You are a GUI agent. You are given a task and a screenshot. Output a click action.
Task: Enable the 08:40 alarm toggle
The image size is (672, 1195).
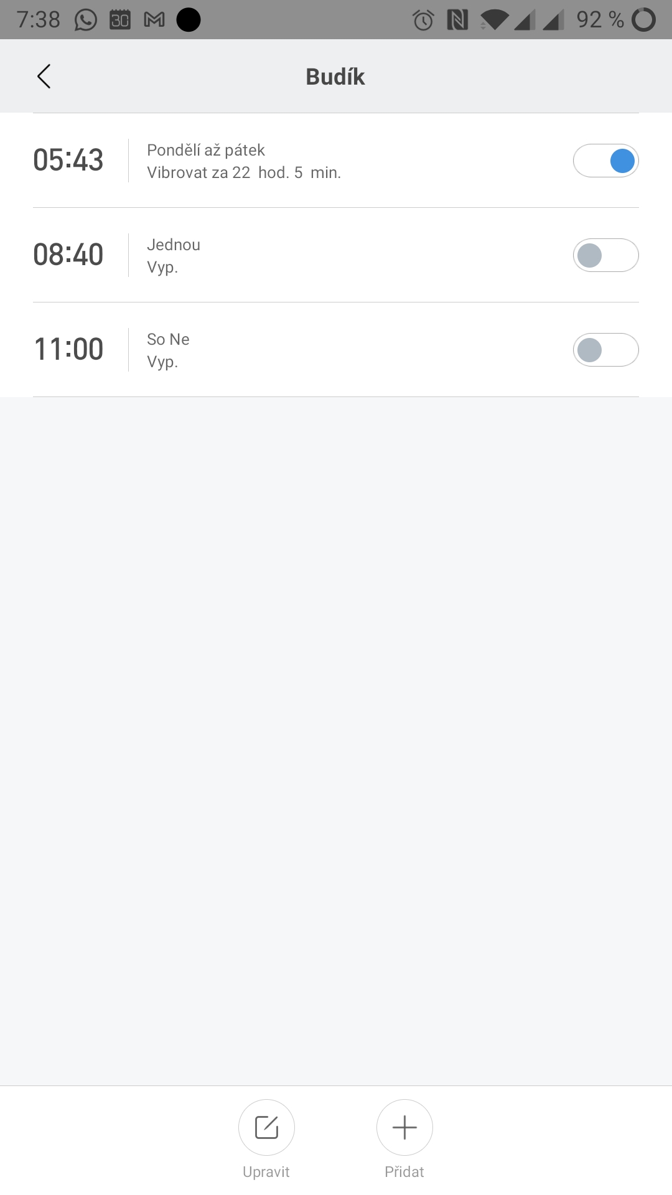605,255
